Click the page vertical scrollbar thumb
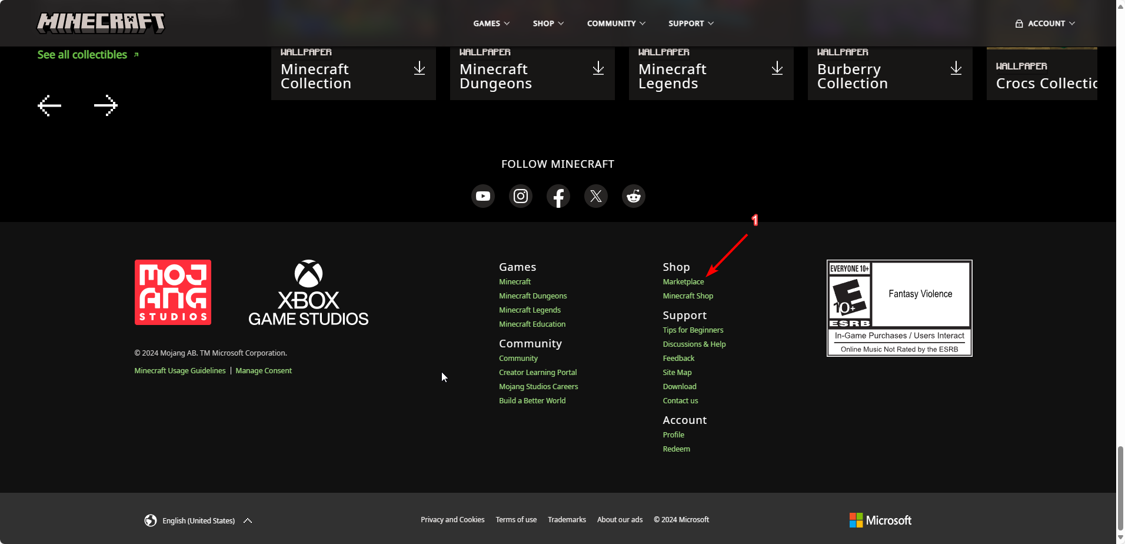 (1120, 487)
